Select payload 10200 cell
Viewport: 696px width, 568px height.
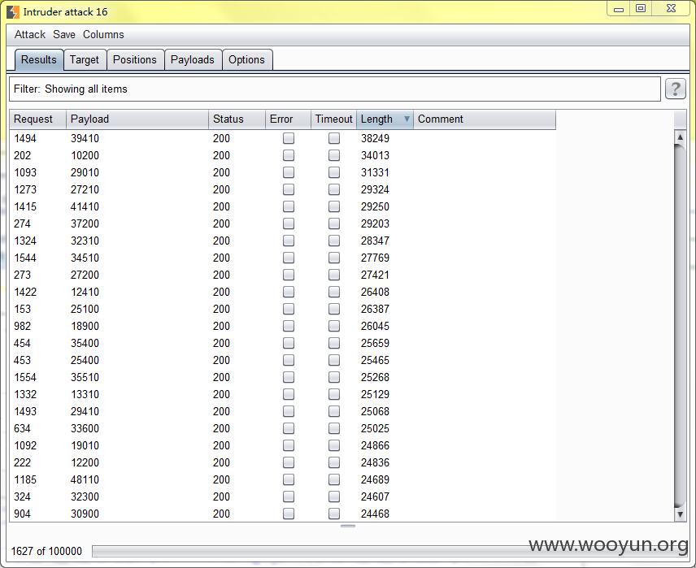pyautogui.click(x=85, y=155)
